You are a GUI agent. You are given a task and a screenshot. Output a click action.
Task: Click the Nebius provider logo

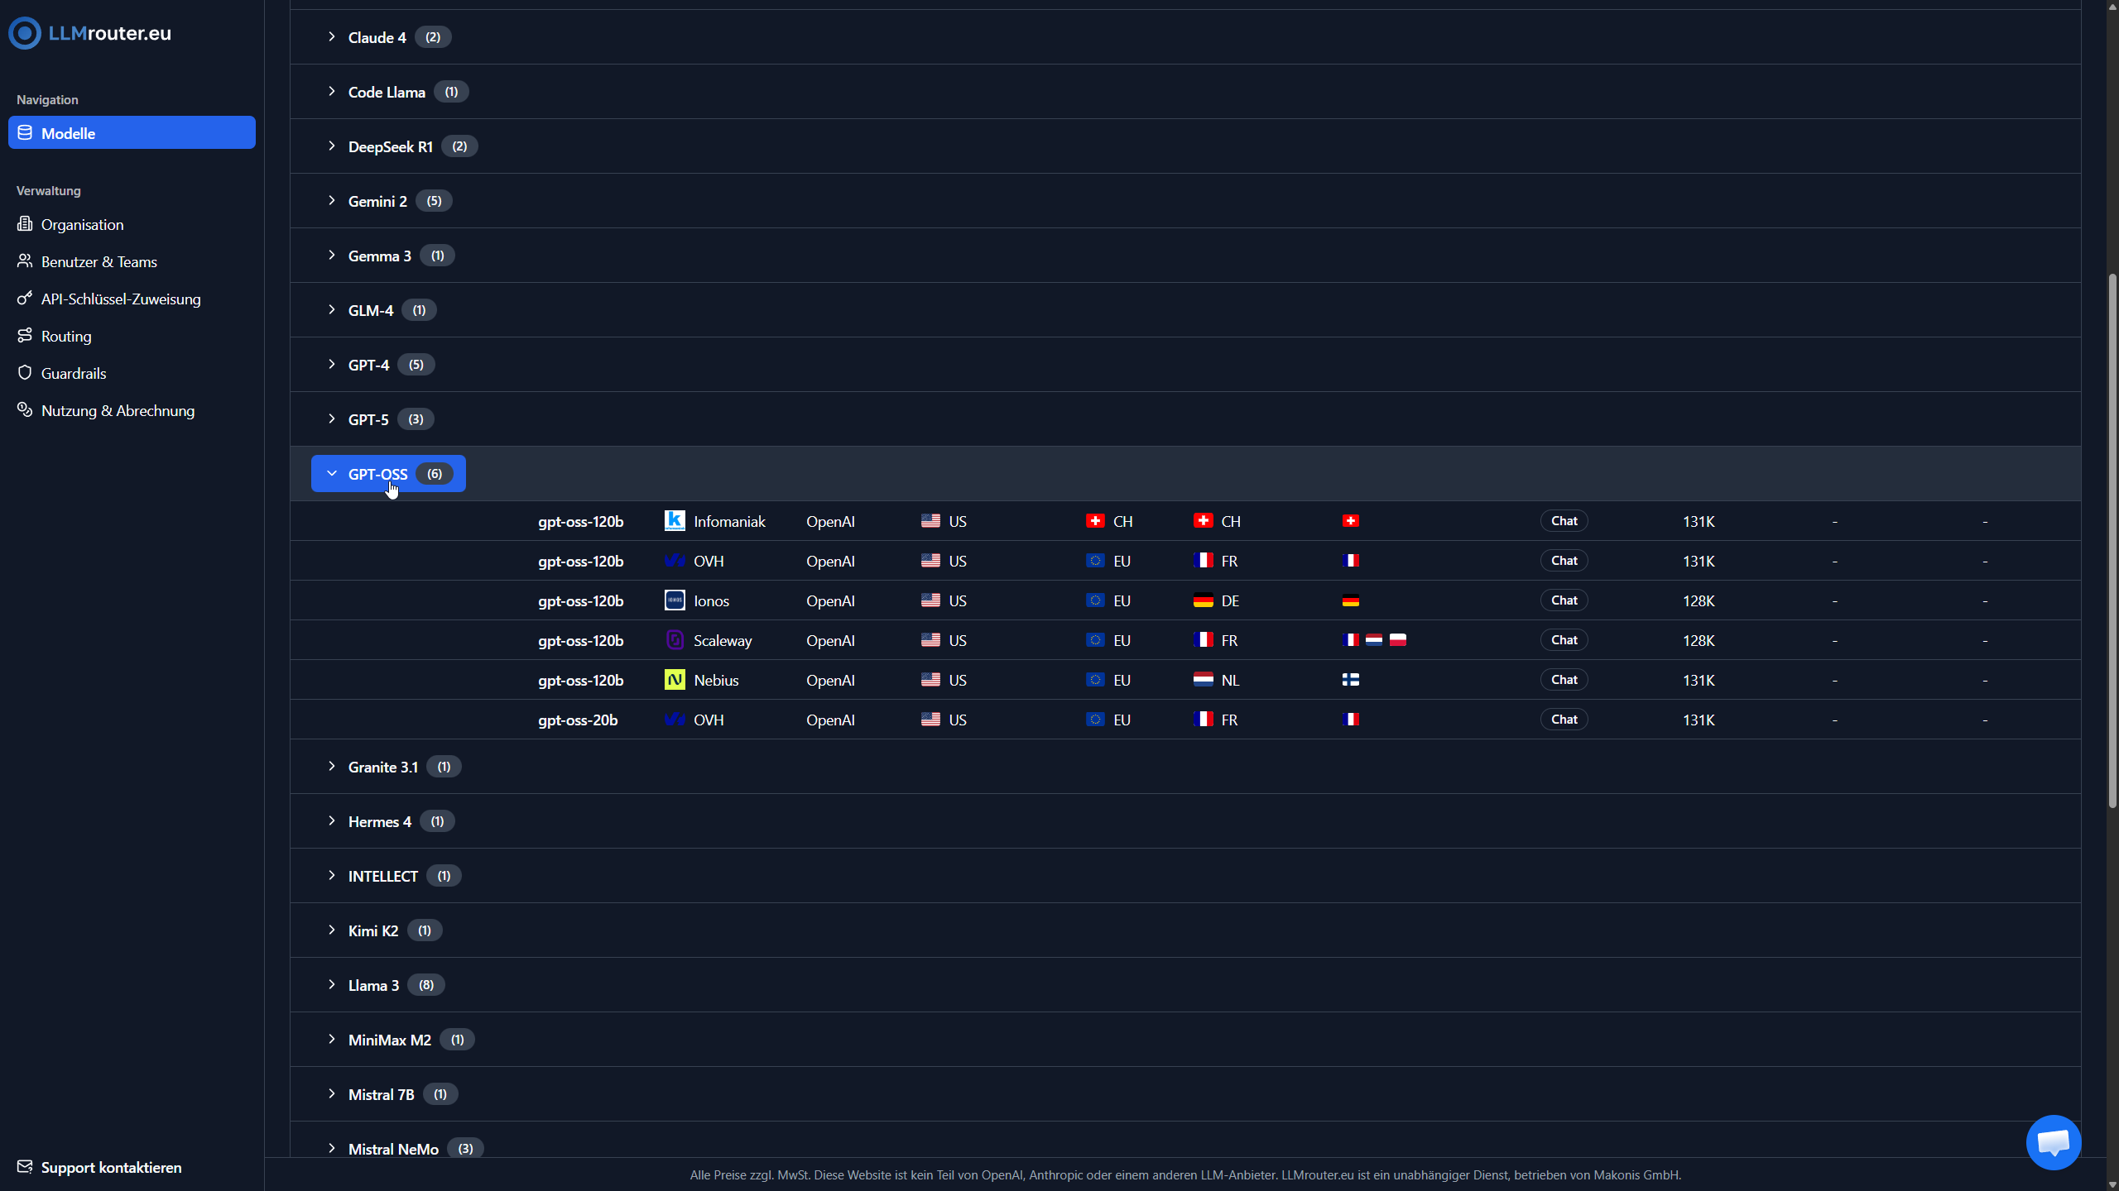[x=675, y=680]
